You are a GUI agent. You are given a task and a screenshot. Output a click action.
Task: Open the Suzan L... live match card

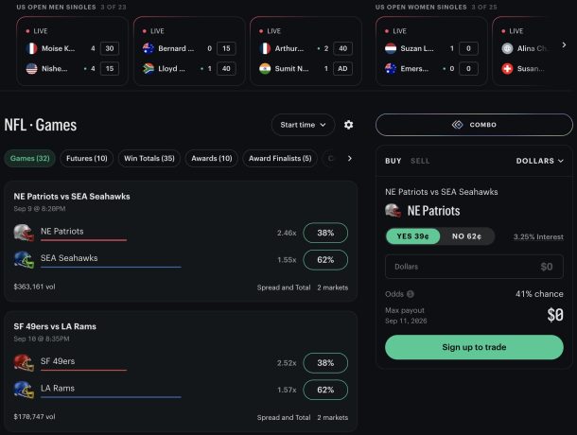(x=431, y=51)
